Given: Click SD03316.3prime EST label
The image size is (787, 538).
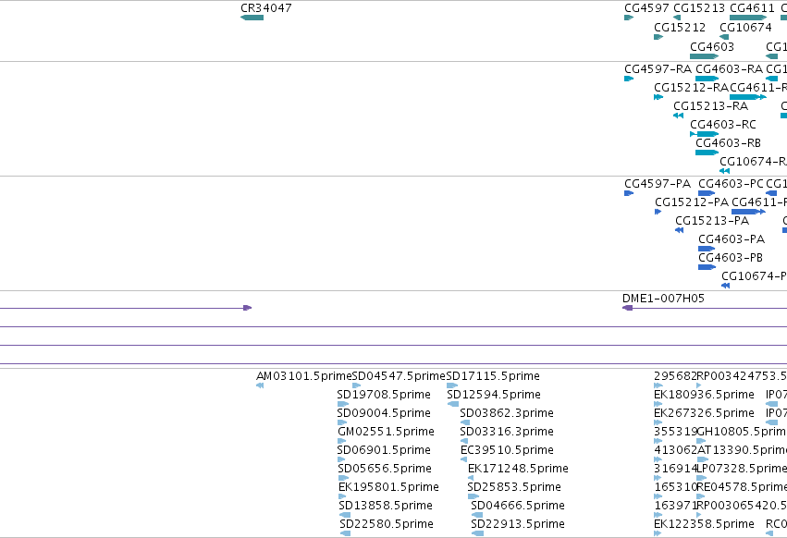Looking at the screenshot, I should pyautogui.click(x=507, y=432).
